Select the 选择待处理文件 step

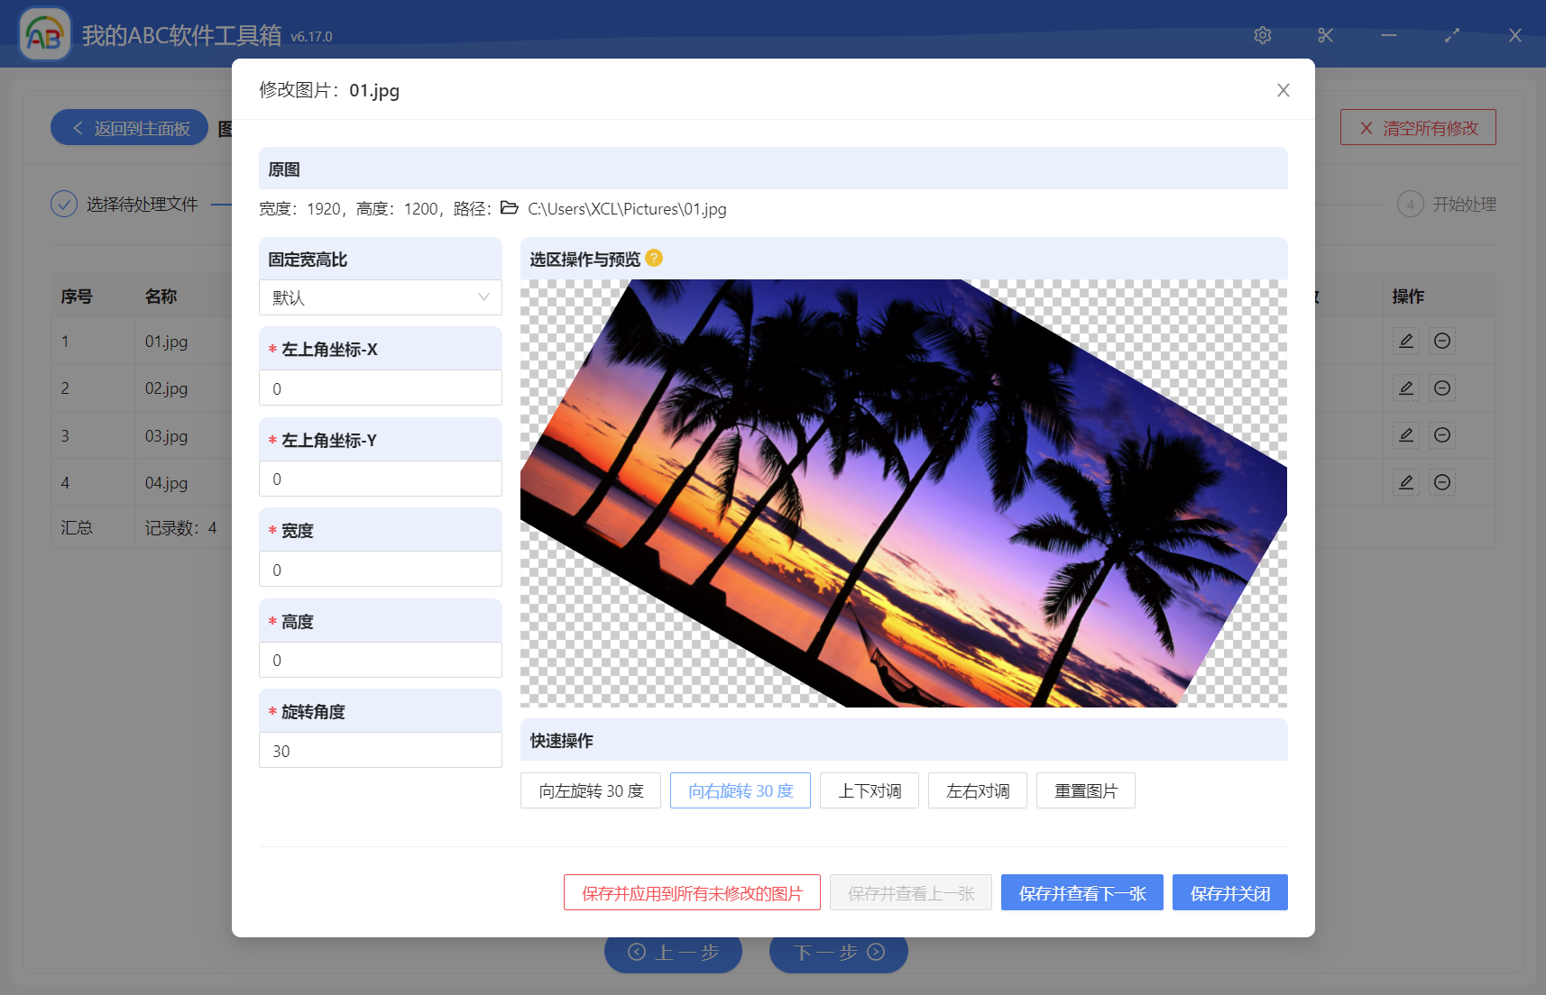(124, 205)
